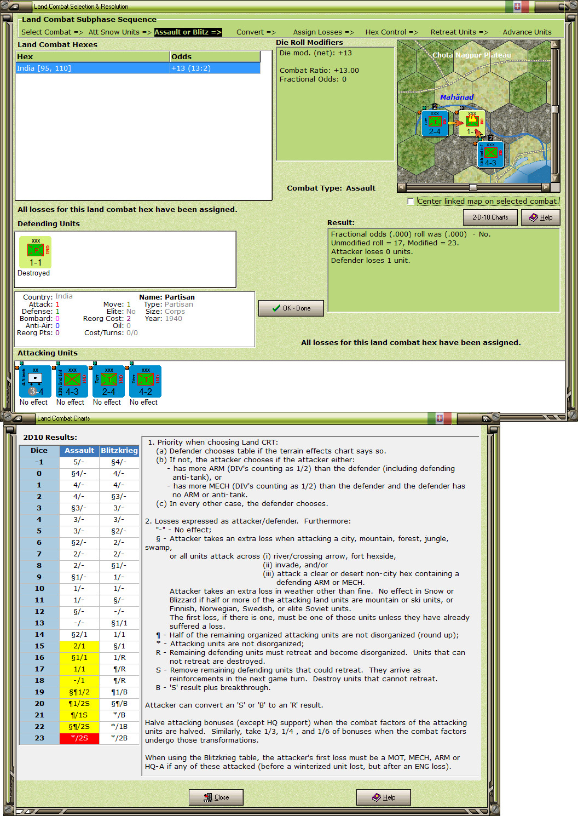
Task: Click the Chota Nagpur Plateau map label
Action: click(x=472, y=55)
